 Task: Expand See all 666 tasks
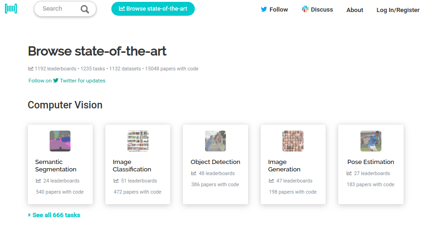(54, 215)
